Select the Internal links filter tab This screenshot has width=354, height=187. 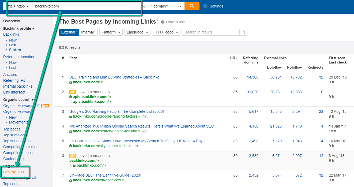[88, 32]
